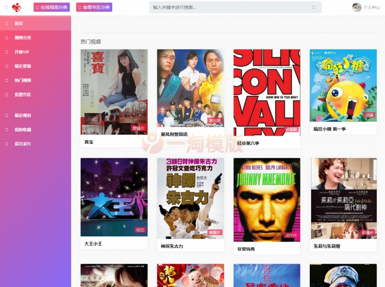Open 在线视频分类 dropdown button
Viewport: 385px width, 287px height.
pos(52,7)
